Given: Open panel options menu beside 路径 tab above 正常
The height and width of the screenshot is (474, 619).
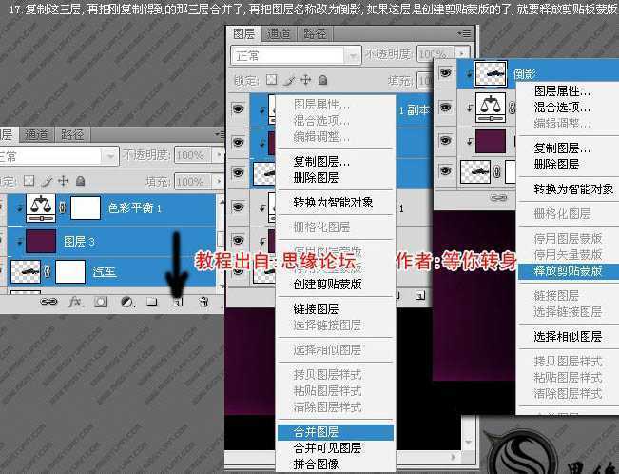Looking at the screenshot, I should click(x=465, y=34).
